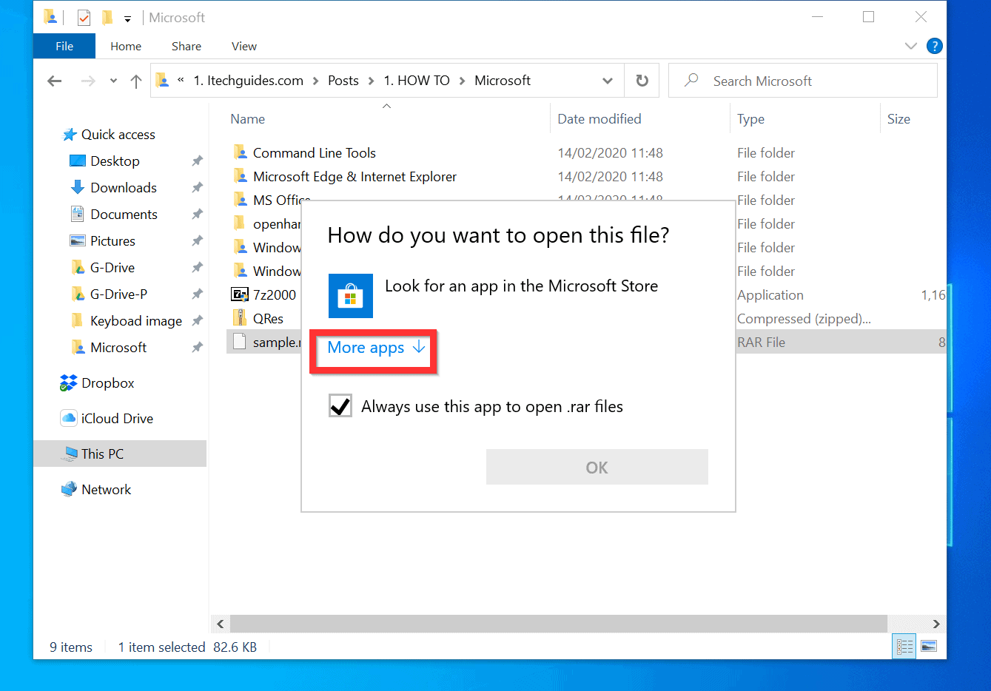Open the address bar history dropdown
Viewport: 991px width, 691px height.
point(607,80)
